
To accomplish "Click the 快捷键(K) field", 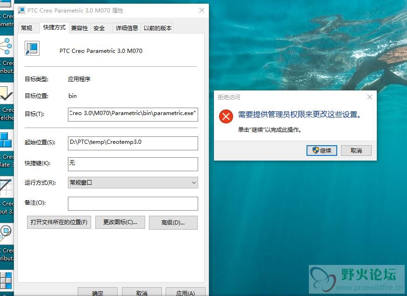I will click(133, 164).
